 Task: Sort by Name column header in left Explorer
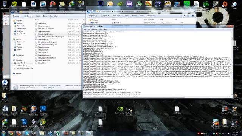(x=37, y=20)
